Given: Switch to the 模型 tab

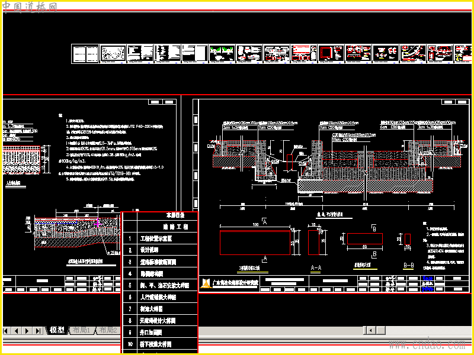Looking at the screenshot, I should tap(57, 330).
